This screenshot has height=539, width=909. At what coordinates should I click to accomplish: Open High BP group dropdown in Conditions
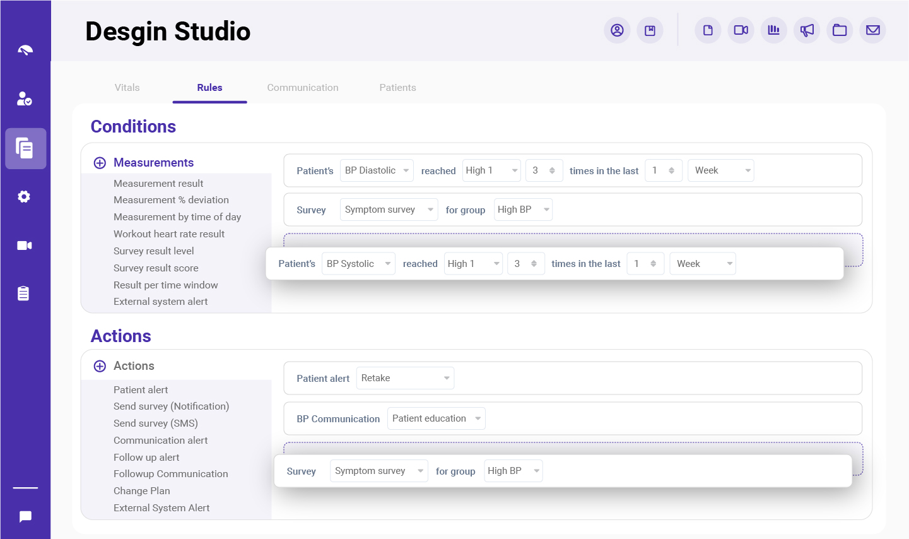click(523, 210)
